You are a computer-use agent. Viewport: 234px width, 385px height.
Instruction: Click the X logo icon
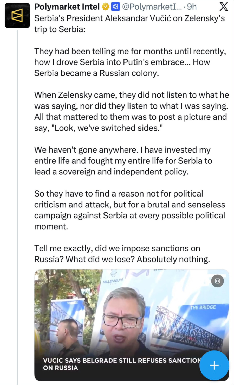(x=224, y=7)
